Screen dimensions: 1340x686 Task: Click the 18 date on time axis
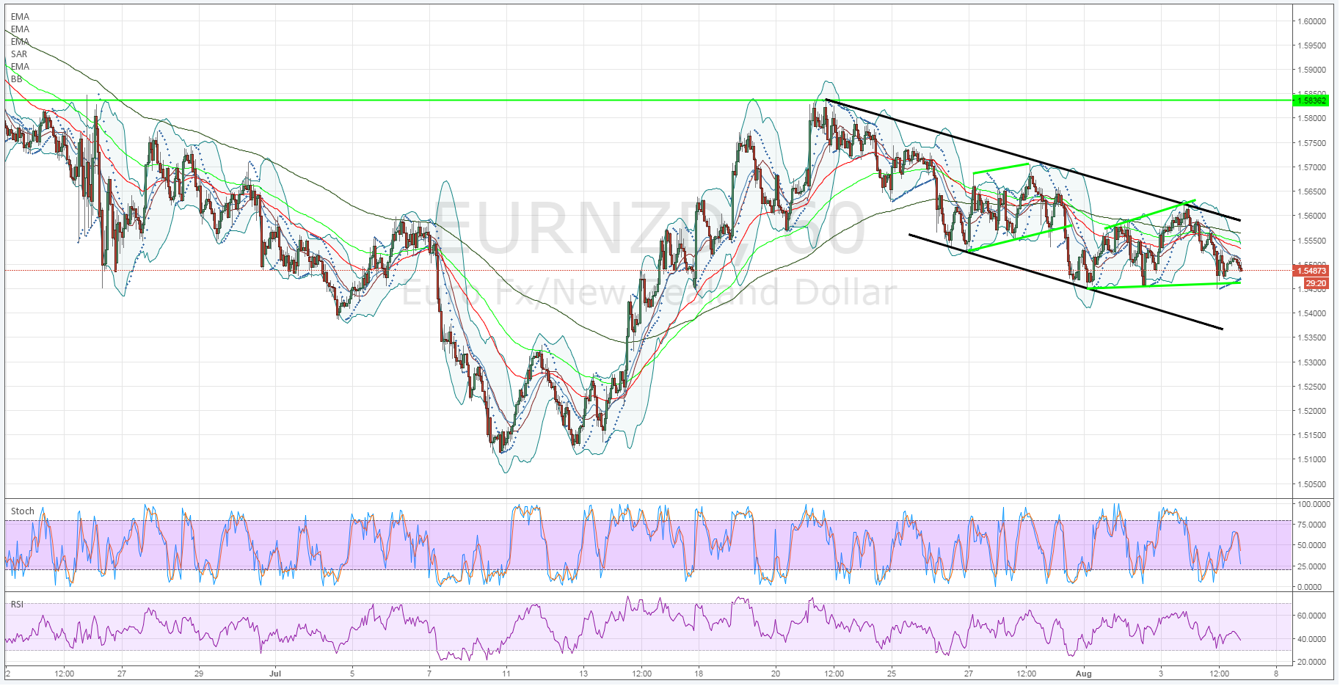pyautogui.click(x=699, y=673)
